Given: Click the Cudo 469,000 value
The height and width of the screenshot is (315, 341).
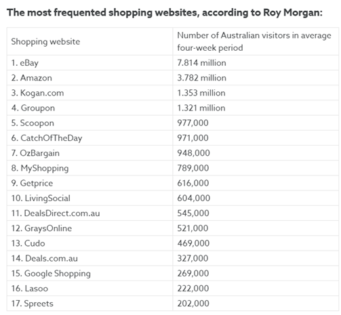Looking at the screenshot, I should 193,243.
